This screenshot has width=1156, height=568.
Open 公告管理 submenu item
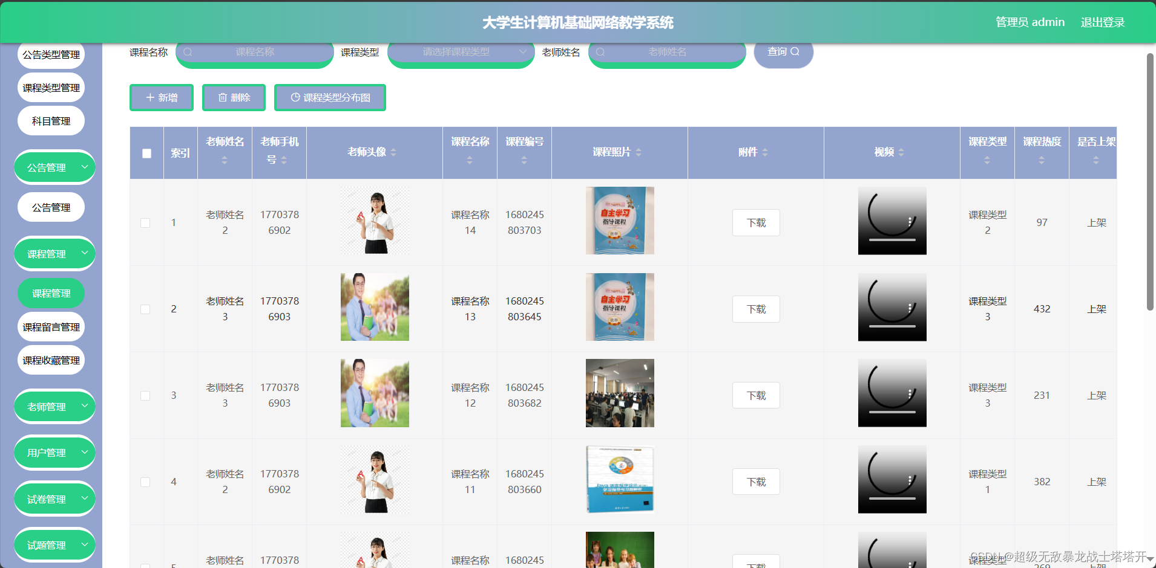51,207
